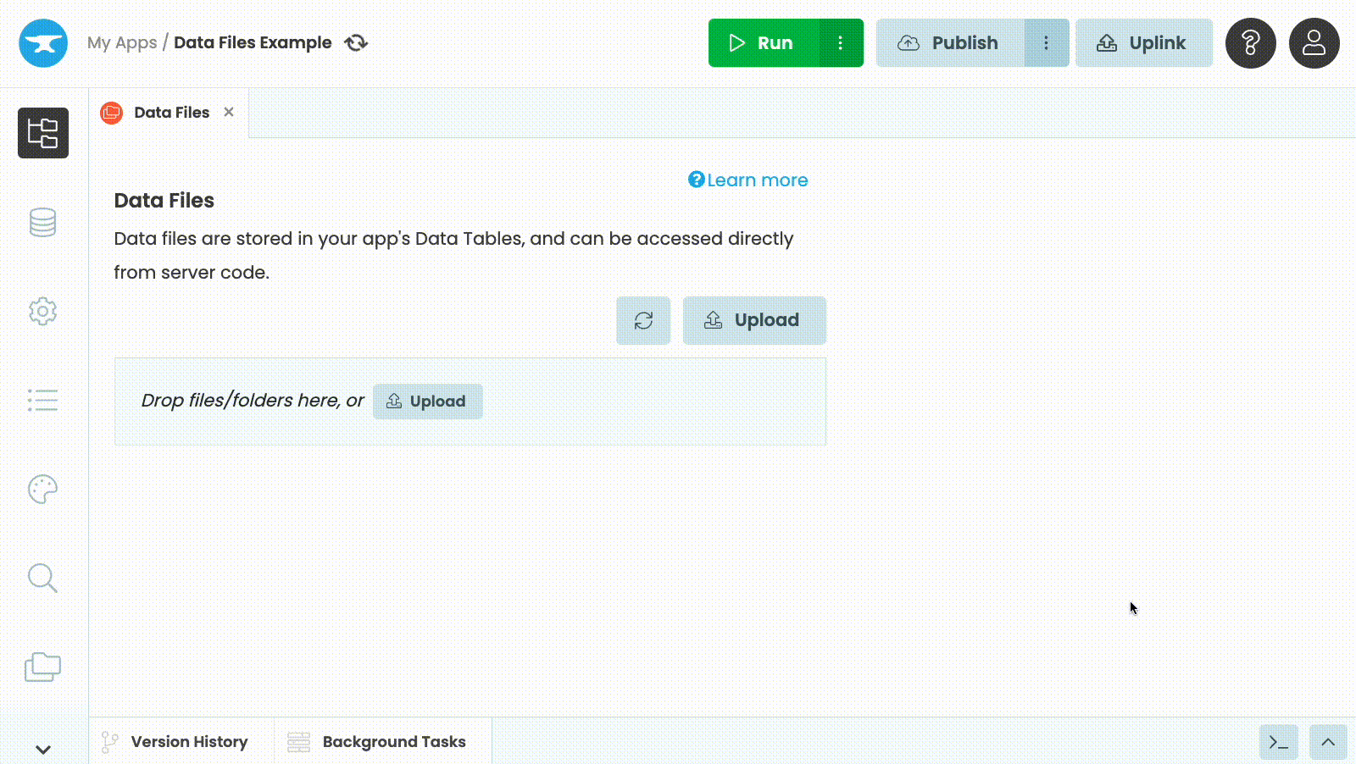Open the Settings gear sidebar icon
Image resolution: width=1356 pixels, height=764 pixels.
(43, 311)
